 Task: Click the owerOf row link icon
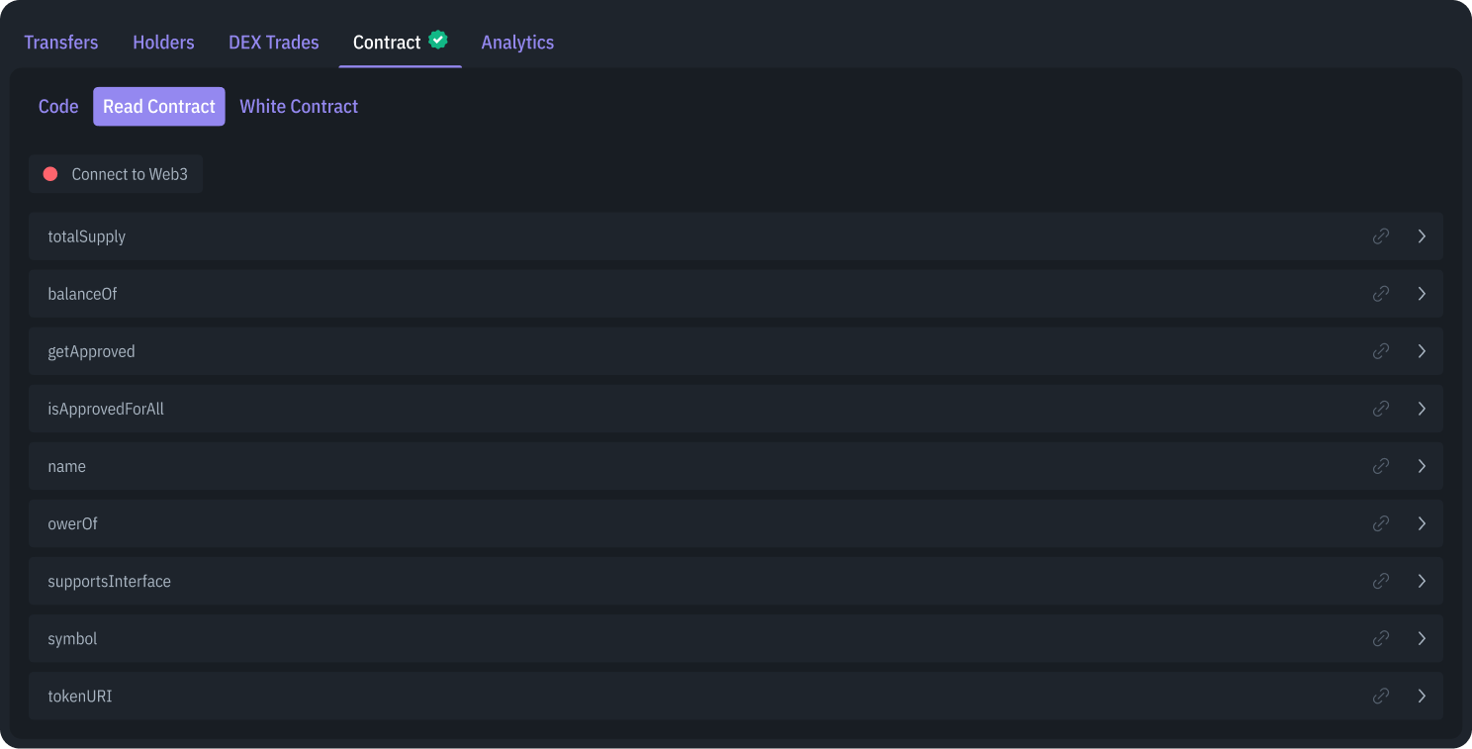[x=1381, y=523]
